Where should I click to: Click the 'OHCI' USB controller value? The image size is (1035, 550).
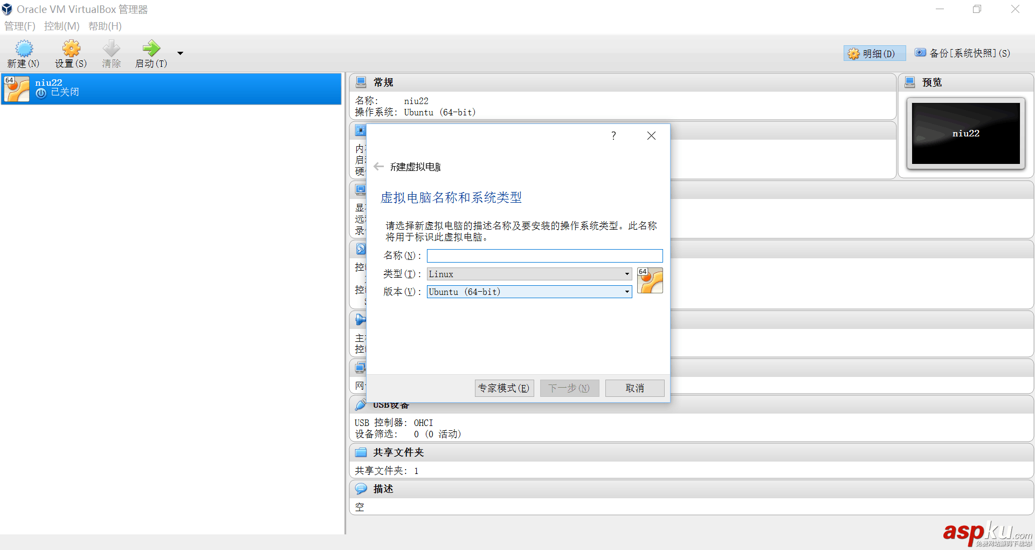coord(423,423)
